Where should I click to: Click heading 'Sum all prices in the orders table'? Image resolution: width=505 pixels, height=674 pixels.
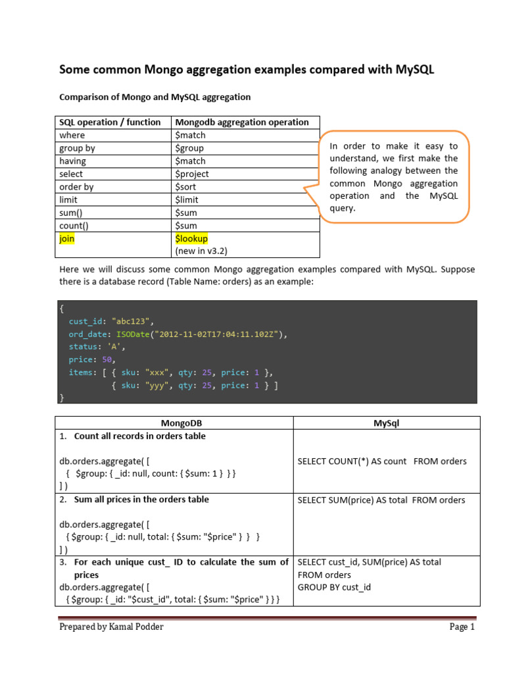click(141, 499)
